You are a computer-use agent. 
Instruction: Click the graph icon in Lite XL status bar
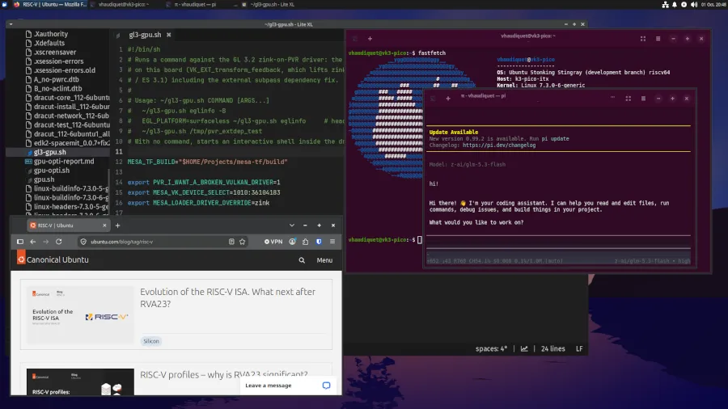(x=524, y=348)
